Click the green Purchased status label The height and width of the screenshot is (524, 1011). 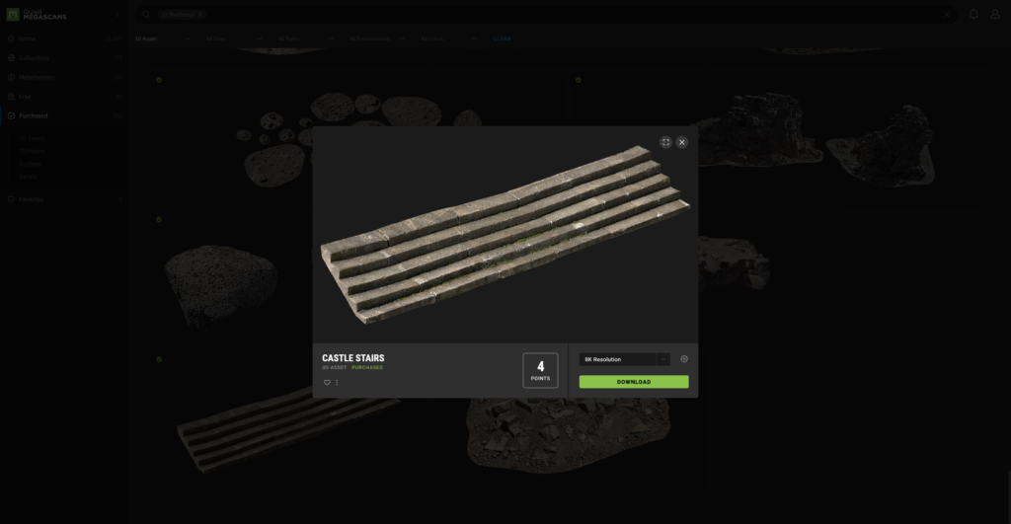(367, 367)
